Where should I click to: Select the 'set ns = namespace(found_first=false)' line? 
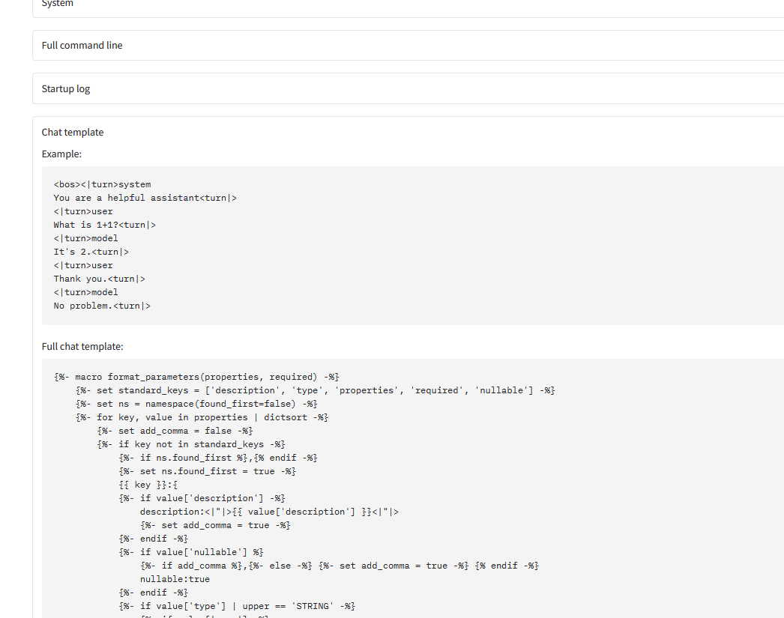point(196,404)
